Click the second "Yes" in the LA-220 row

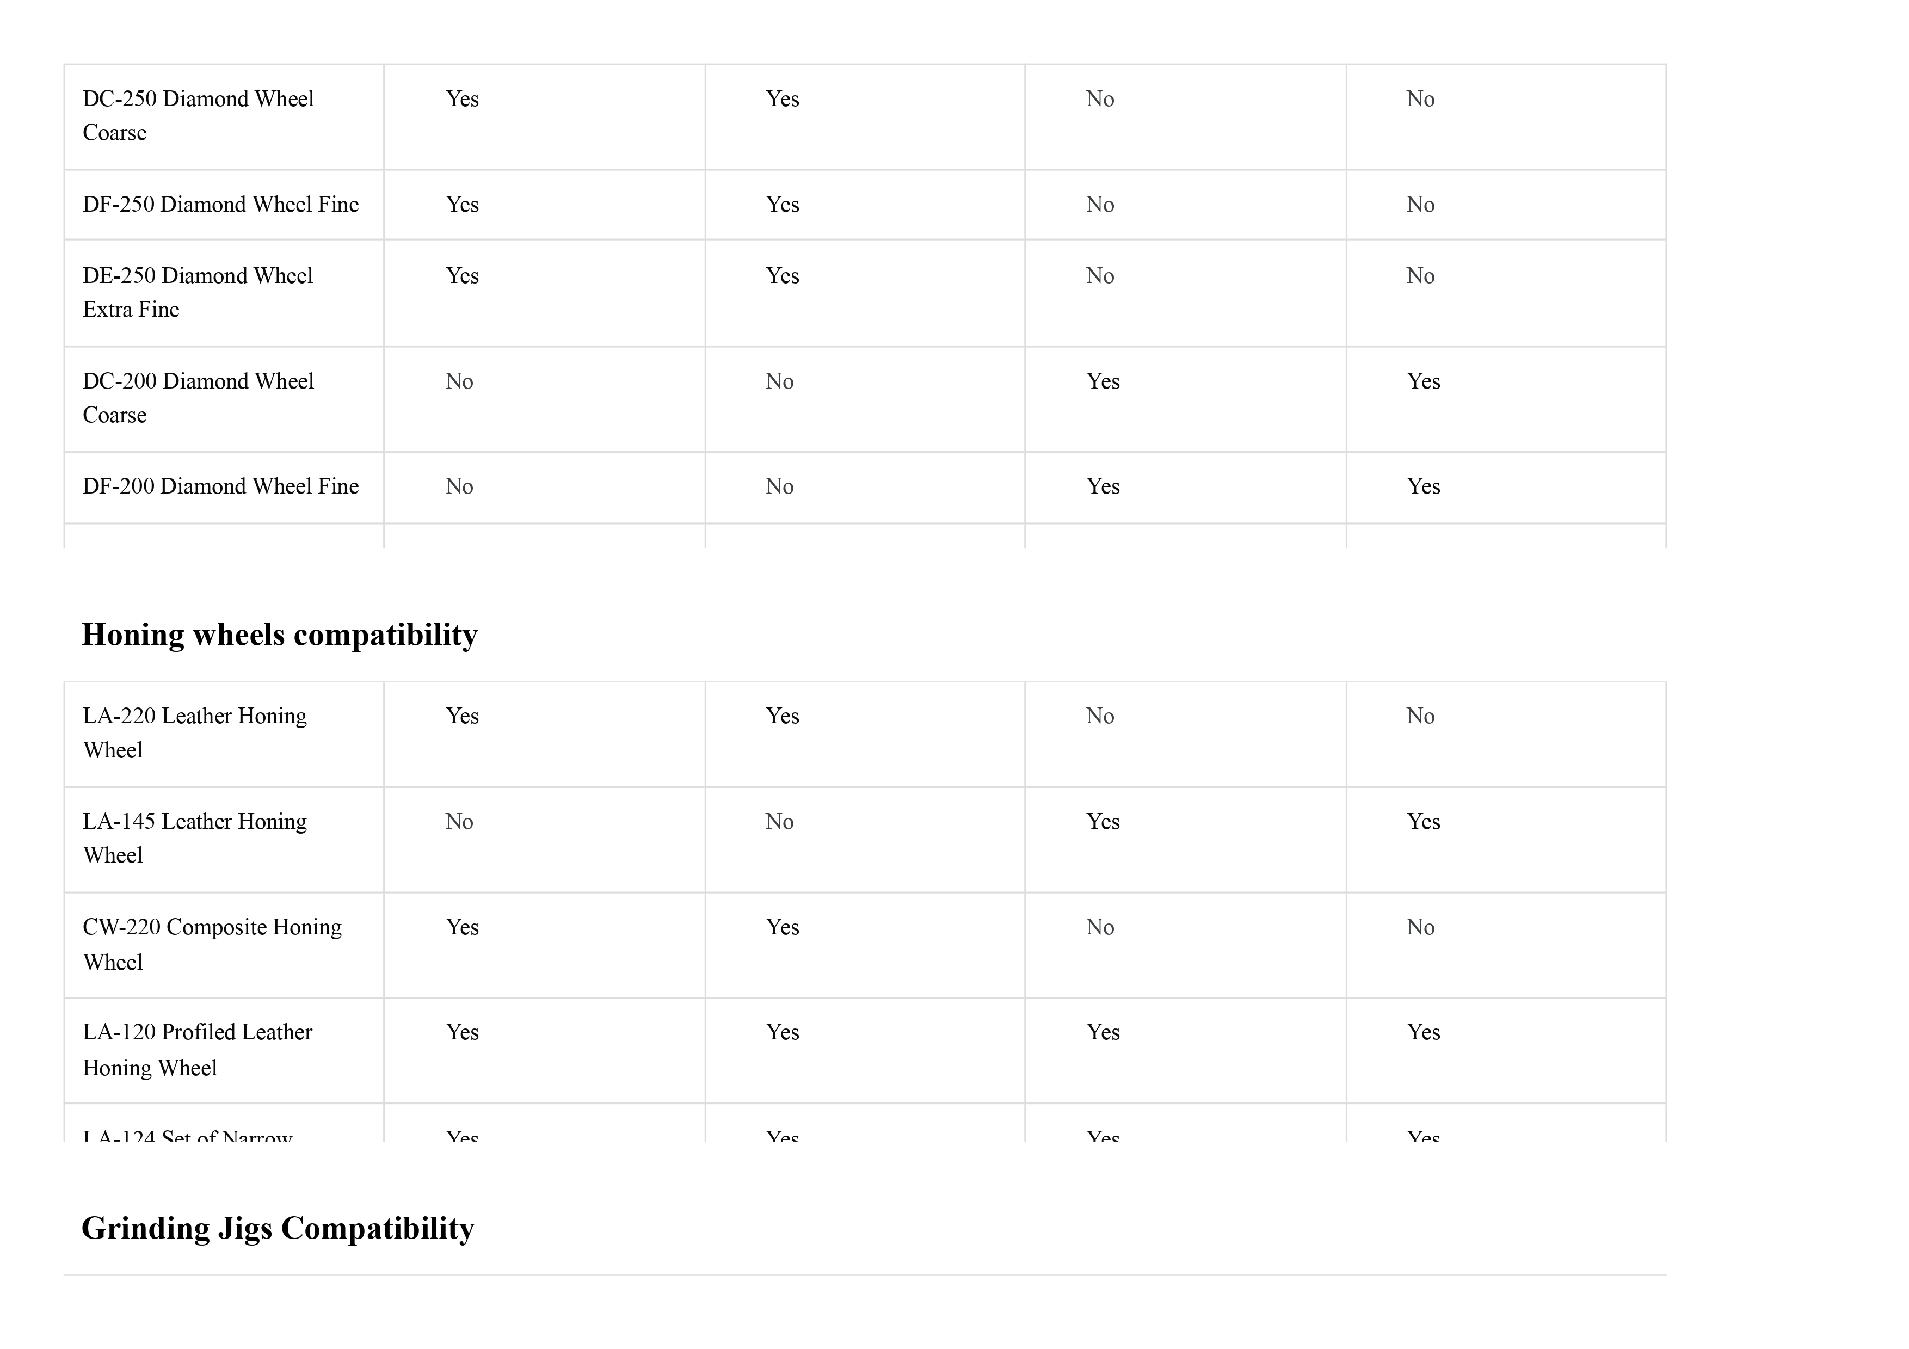[x=781, y=717]
